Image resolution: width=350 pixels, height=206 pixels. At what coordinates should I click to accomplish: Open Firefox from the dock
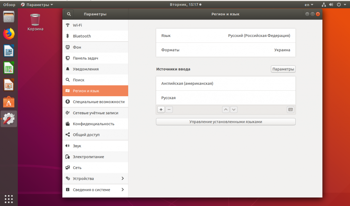[9, 34]
